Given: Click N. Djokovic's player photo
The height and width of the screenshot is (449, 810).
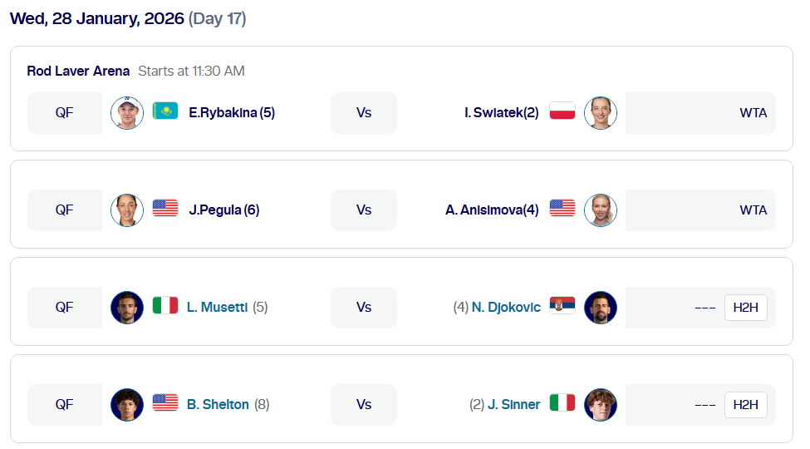Looking at the screenshot, I should click(x=601, y=308).
